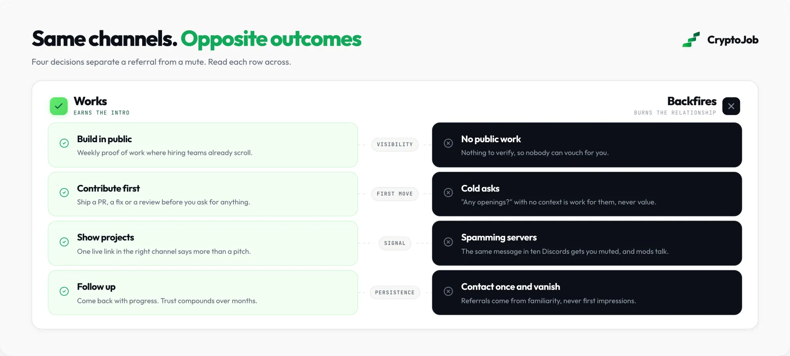Select the VISIBILITY pill label
This screenshot has width=790, height=356.
(x=395, y=145)
